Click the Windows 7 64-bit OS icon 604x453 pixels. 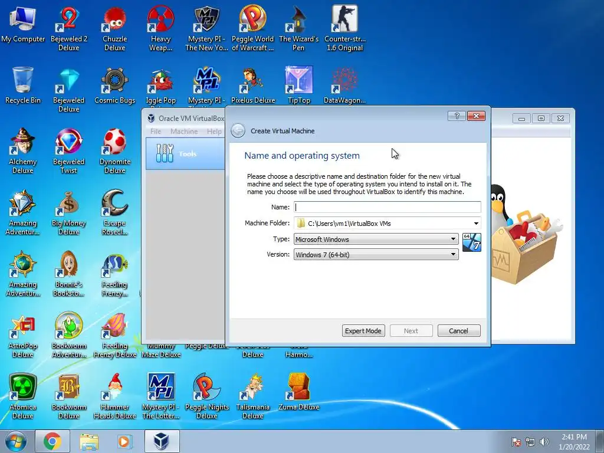(x=471, y=242)
